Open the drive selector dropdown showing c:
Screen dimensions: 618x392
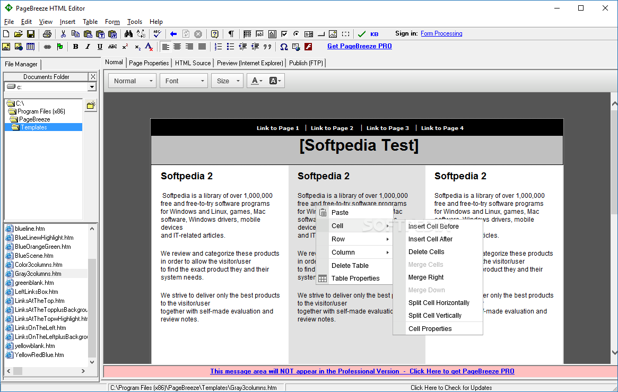(x=92, y=86)
